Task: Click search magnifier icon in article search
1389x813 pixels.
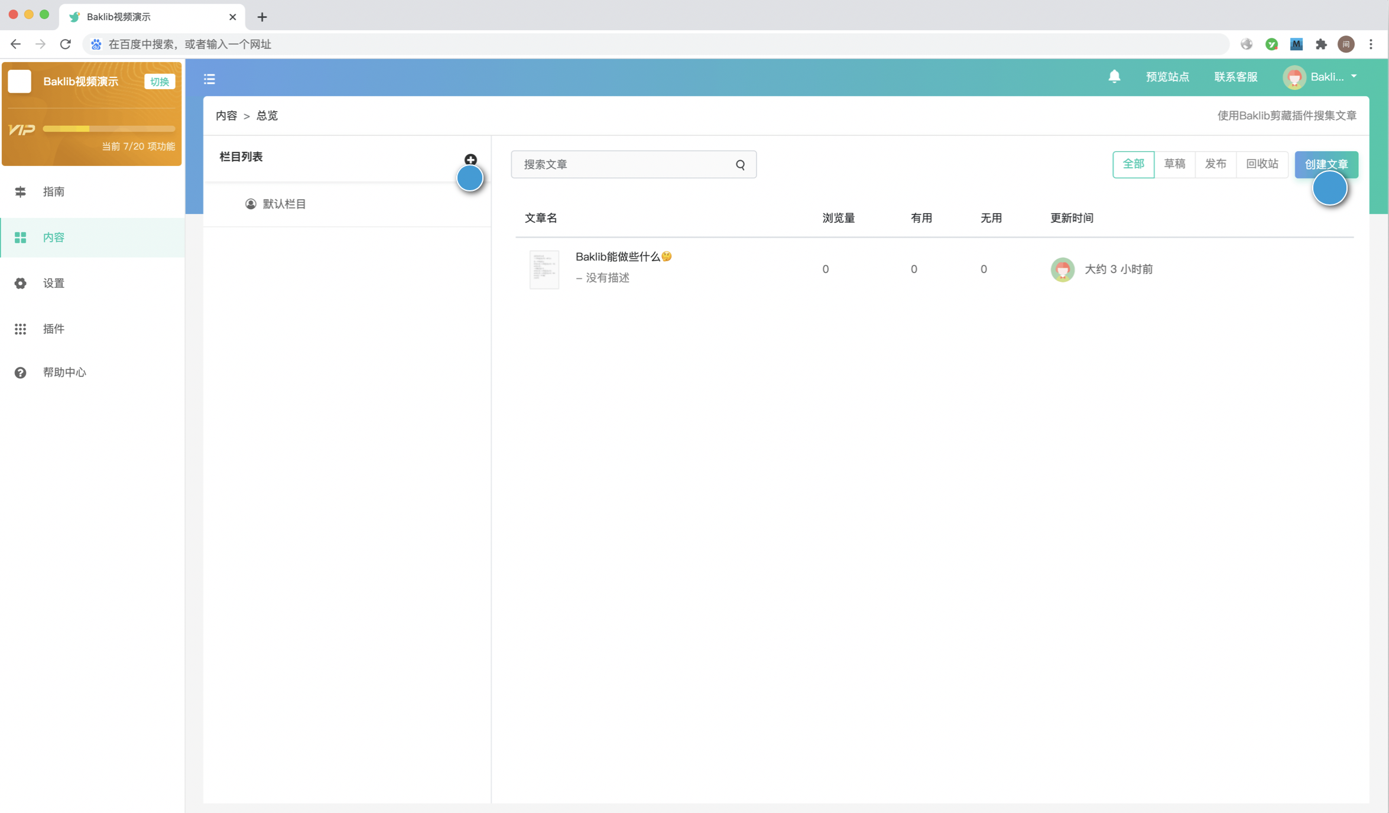Action: coord(740,165)
